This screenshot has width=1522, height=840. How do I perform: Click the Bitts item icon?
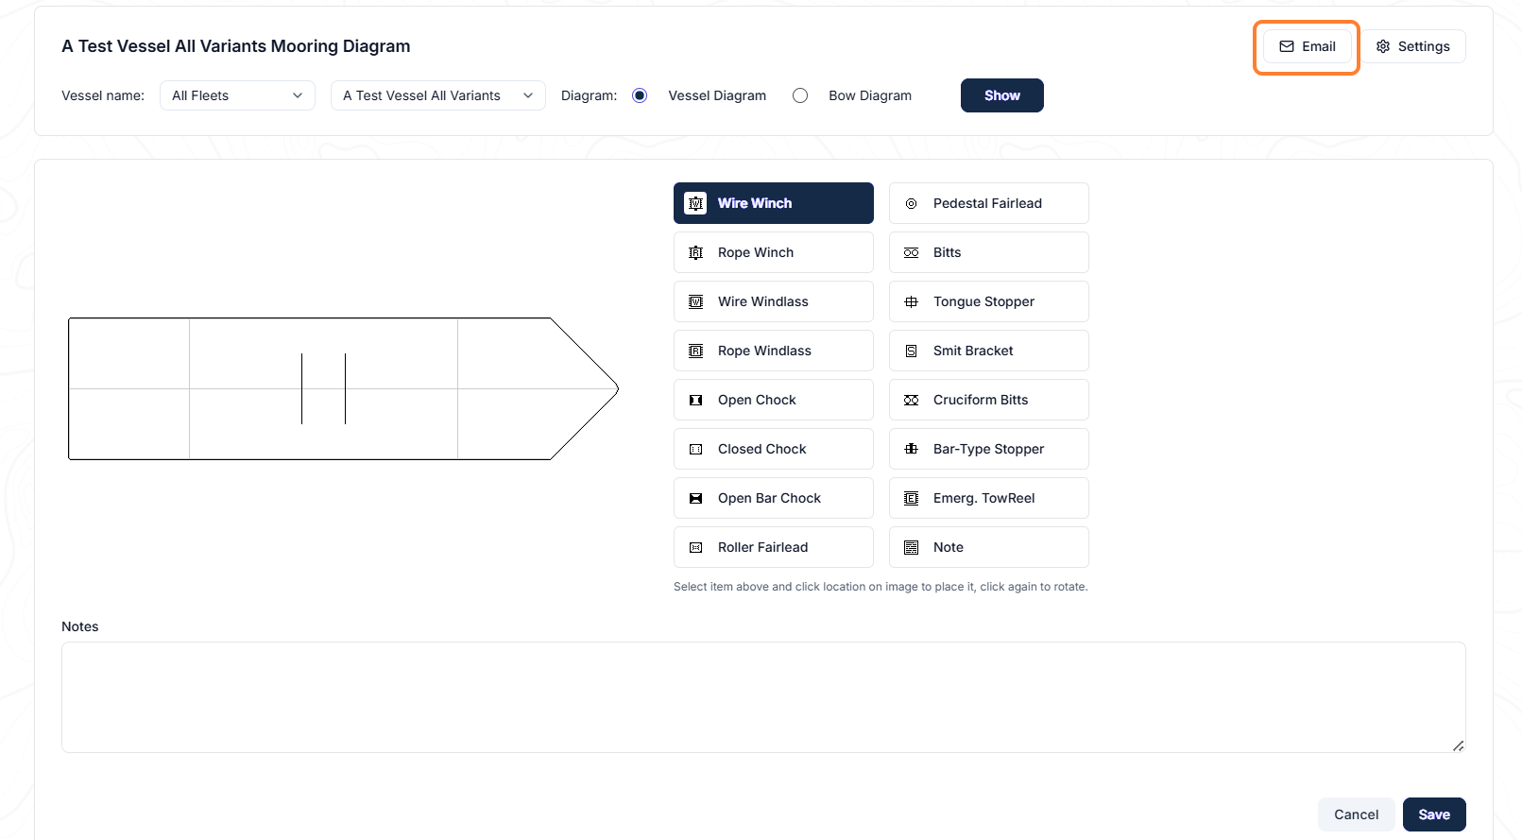pyautogui.click(x=912, y=252)
